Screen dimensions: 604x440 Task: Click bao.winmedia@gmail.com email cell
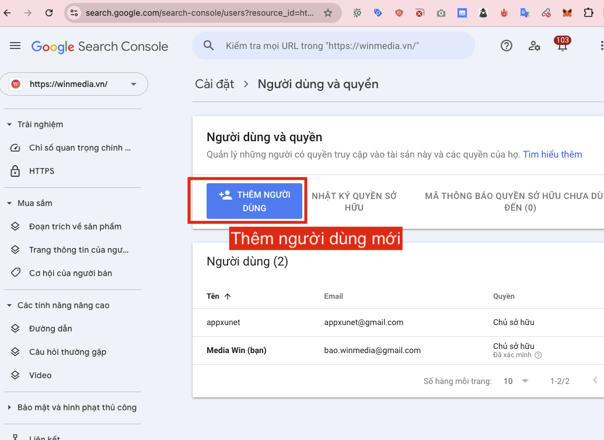point(372,350)
